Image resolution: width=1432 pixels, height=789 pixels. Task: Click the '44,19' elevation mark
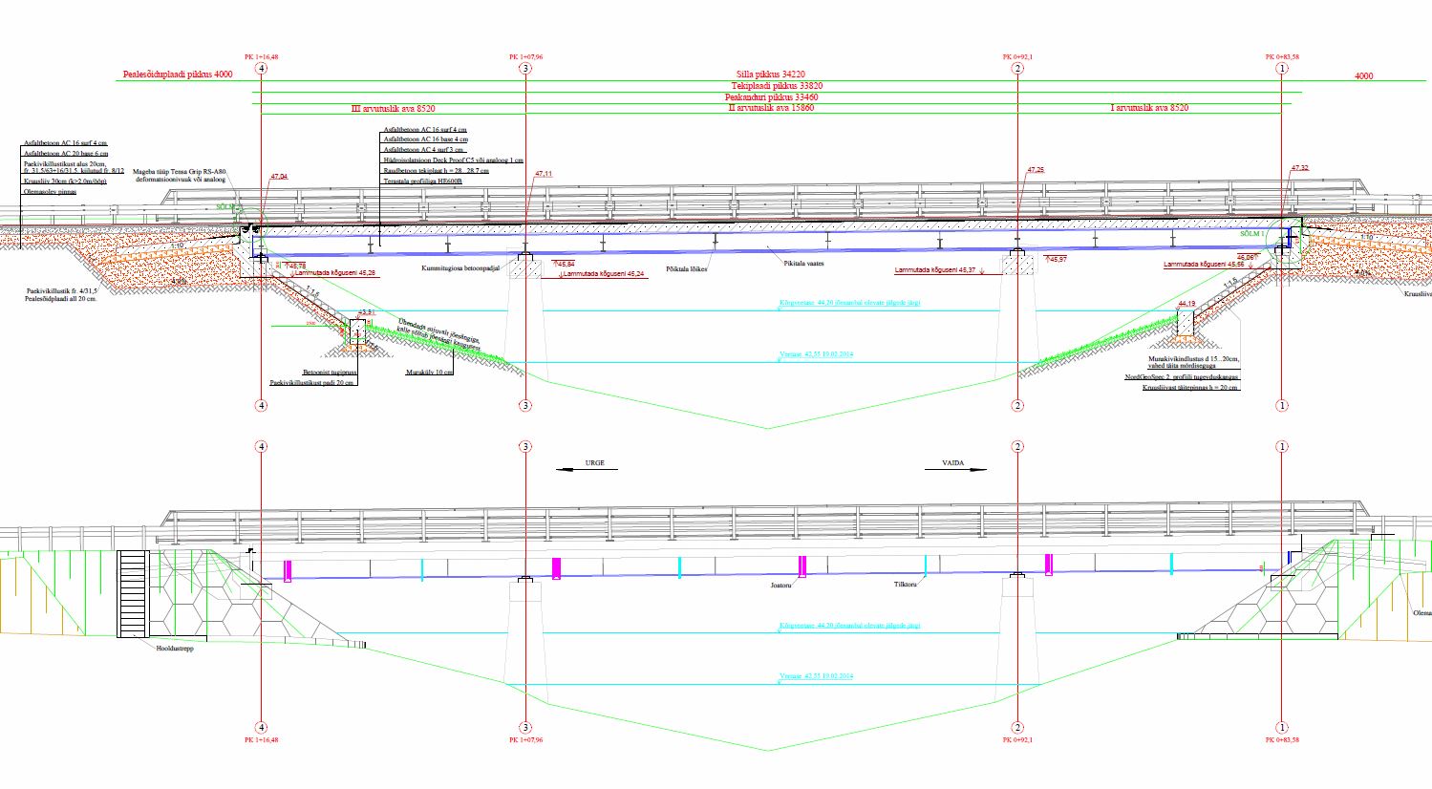pyautogui.click(x=1186, y=304)
